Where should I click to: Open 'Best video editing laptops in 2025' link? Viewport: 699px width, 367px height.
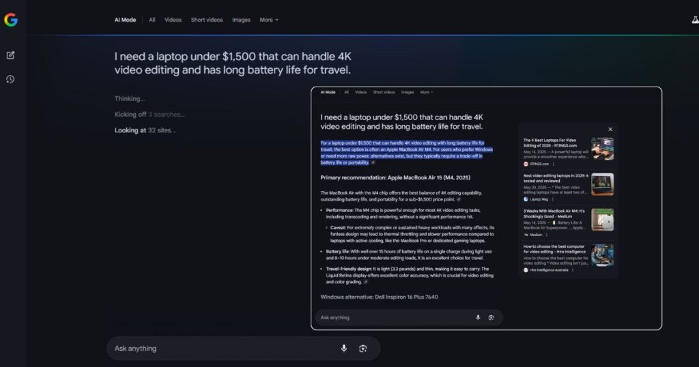coord(556,178)
